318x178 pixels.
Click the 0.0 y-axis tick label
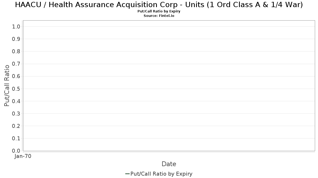[16, 151]
